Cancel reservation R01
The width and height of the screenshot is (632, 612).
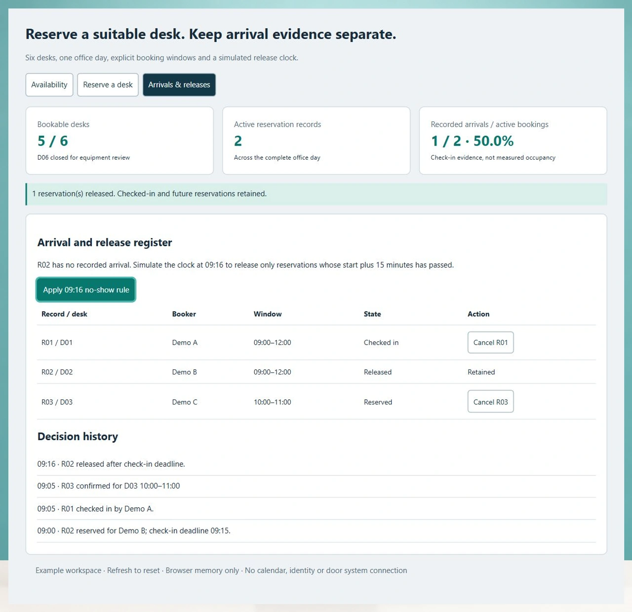[x=490, y=342]
